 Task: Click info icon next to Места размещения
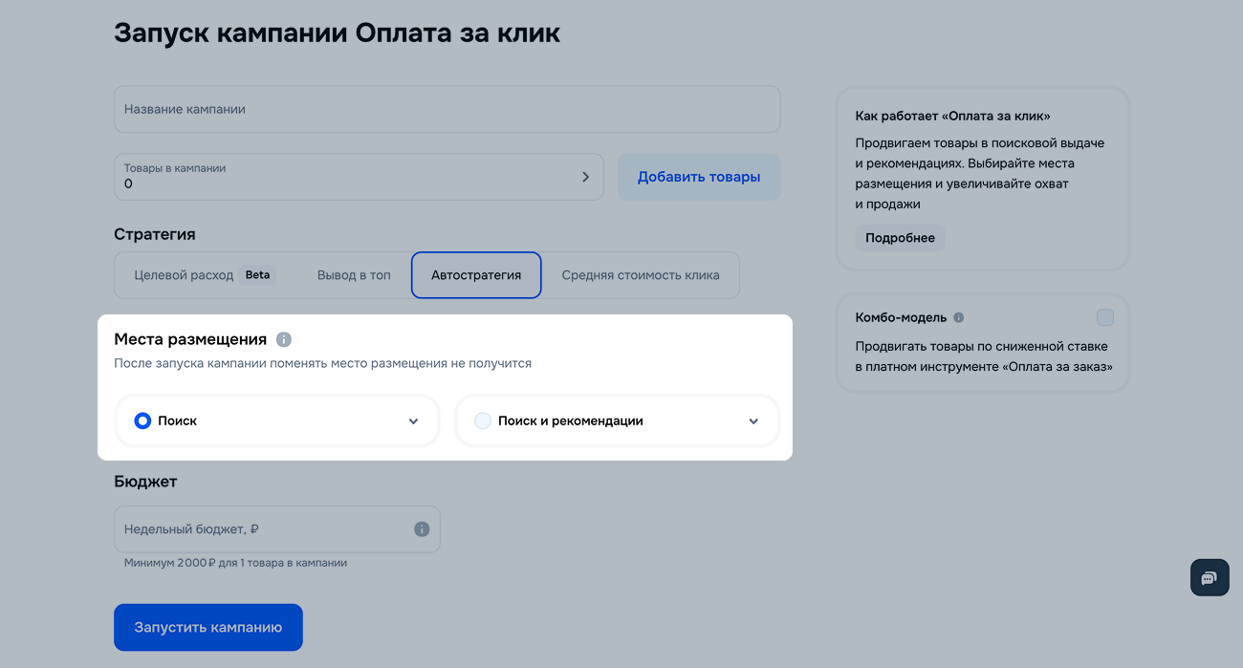[283, 339]
